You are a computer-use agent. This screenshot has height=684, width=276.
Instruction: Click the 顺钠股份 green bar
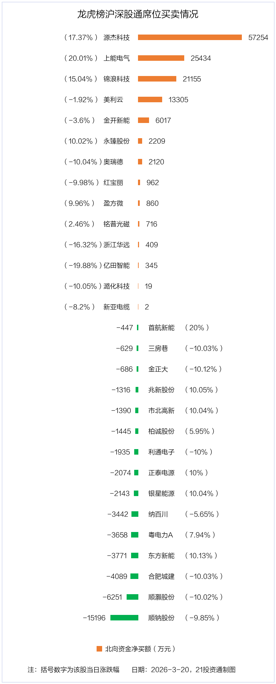pyautogui.click(x=124, y=618)
